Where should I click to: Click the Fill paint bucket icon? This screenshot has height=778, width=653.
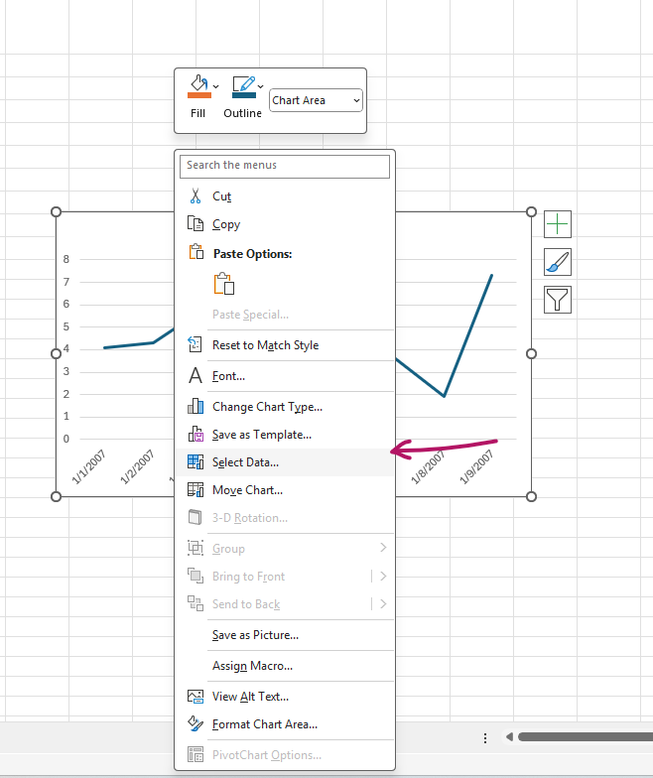point(199,83)
